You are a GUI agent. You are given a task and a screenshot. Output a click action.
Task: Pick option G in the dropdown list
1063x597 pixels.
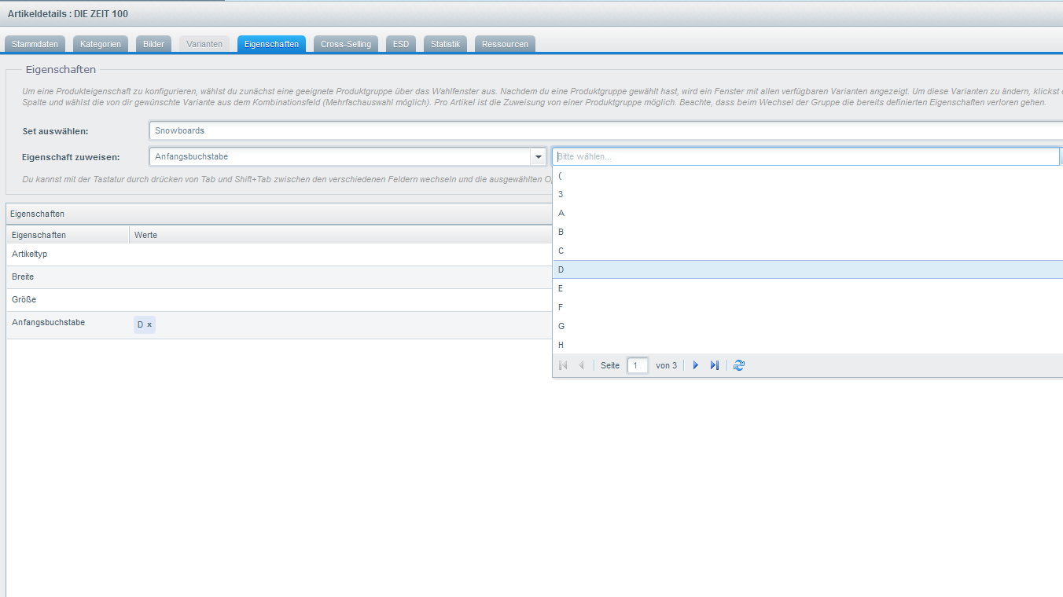807,326
